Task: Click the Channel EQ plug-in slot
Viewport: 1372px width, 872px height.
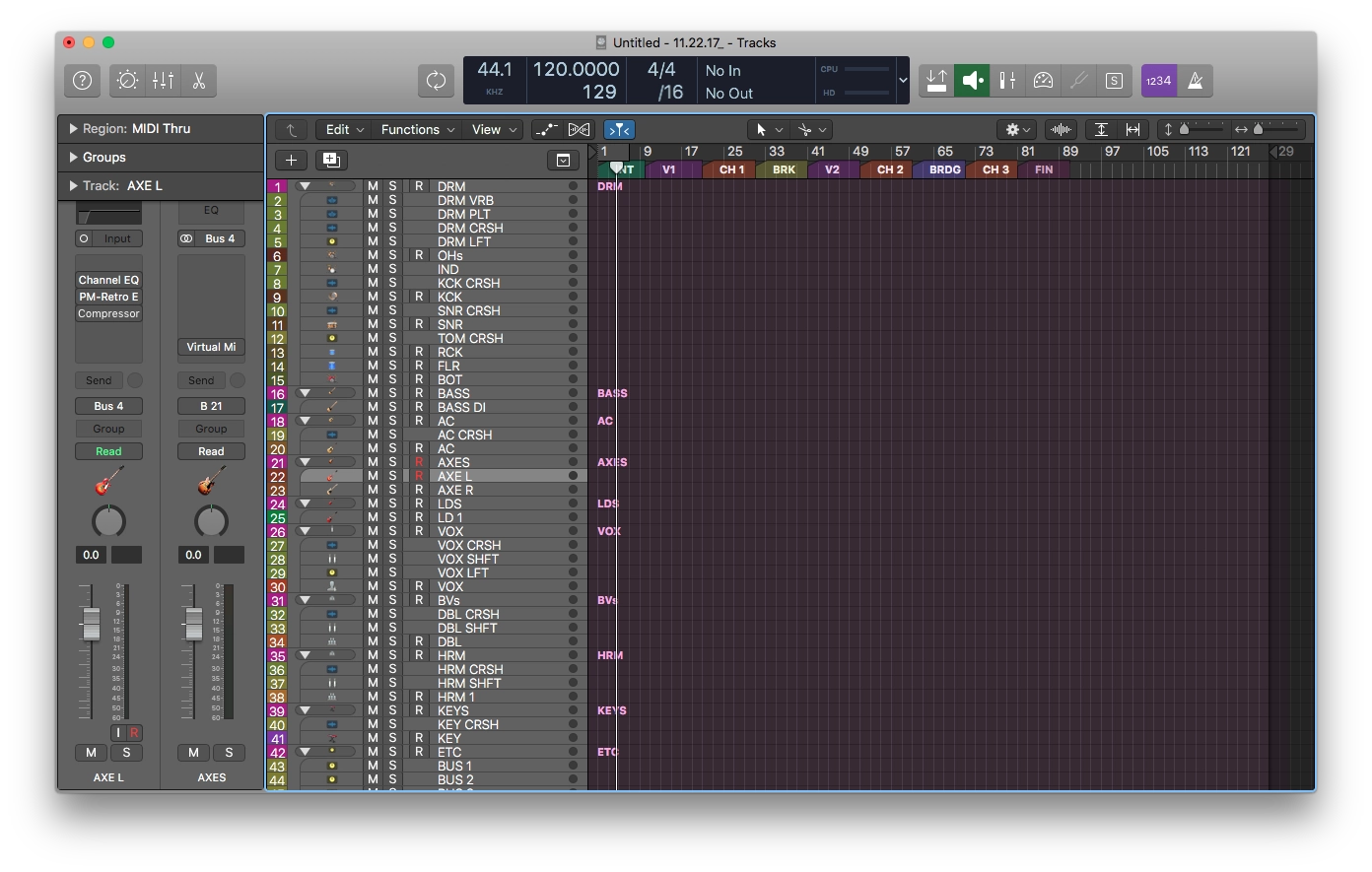Action: pos(108,280)
